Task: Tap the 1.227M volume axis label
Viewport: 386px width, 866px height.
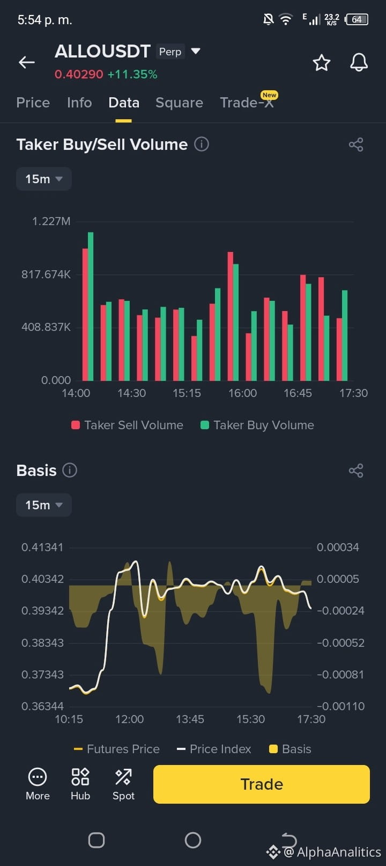Action: click(51, 221)
